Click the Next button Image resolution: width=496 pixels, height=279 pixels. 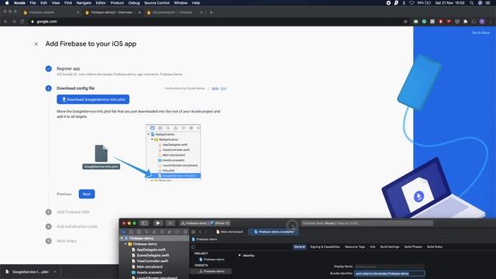pos(87,194)
